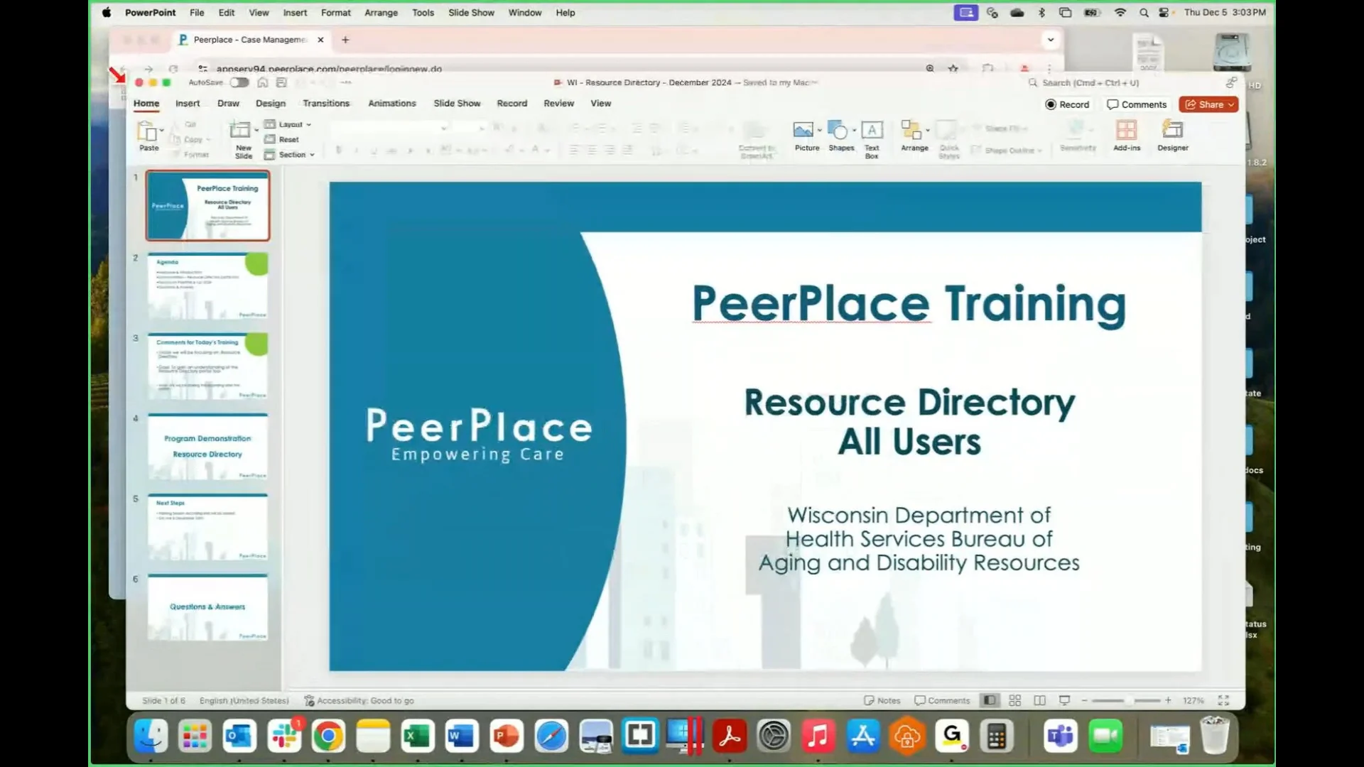Open the Section dropdown

point(290,154)
